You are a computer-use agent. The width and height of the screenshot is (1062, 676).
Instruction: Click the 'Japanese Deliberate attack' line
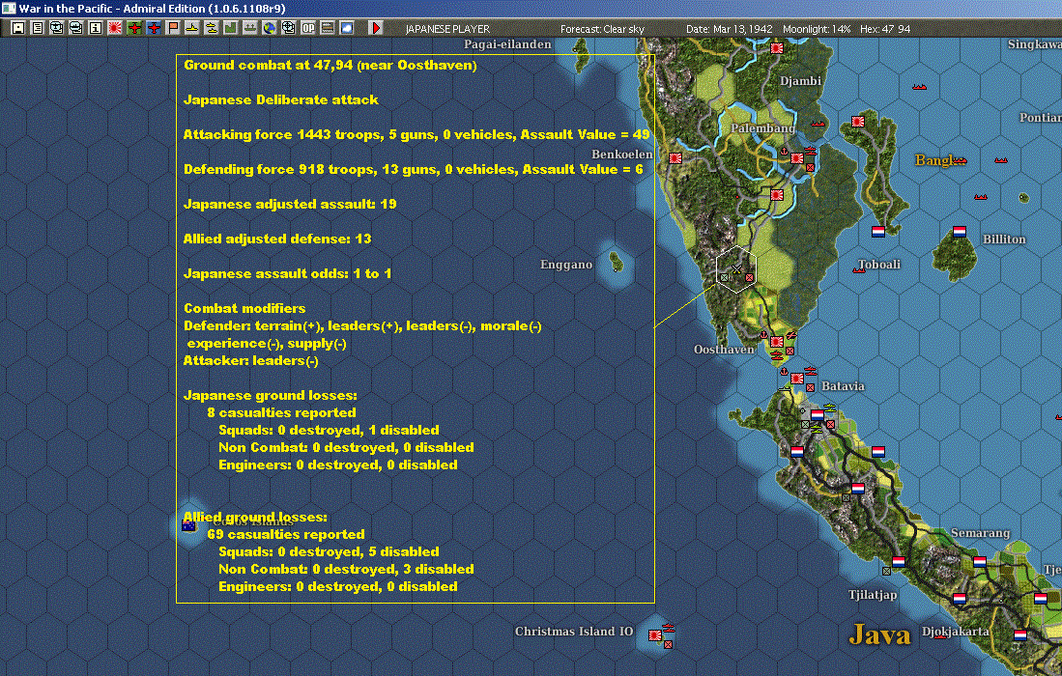281,99
